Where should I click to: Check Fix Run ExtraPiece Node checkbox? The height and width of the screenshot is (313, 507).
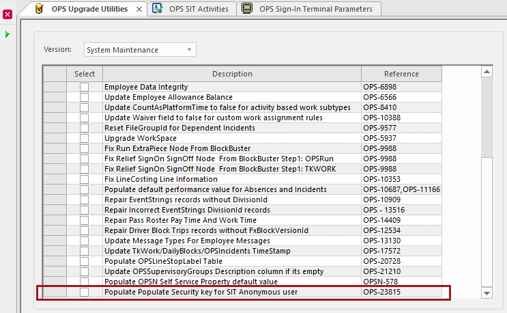click(85, 148)
